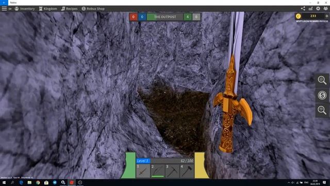Click the plus to add coins
This screenshot has width=330, height=186.
pyautogui.click(x=326, y=16)
